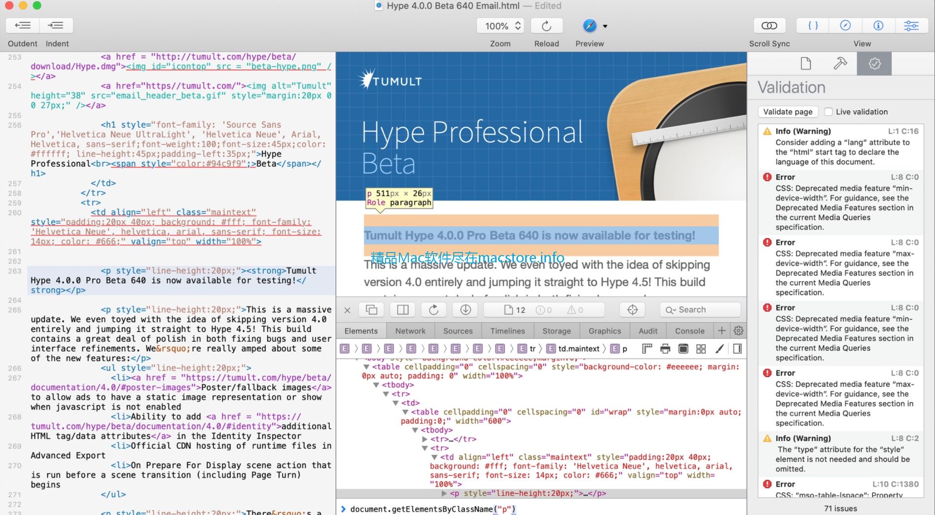Open the document page inspector tab
This screenshot has width=935, height=515.
point(806,64)
